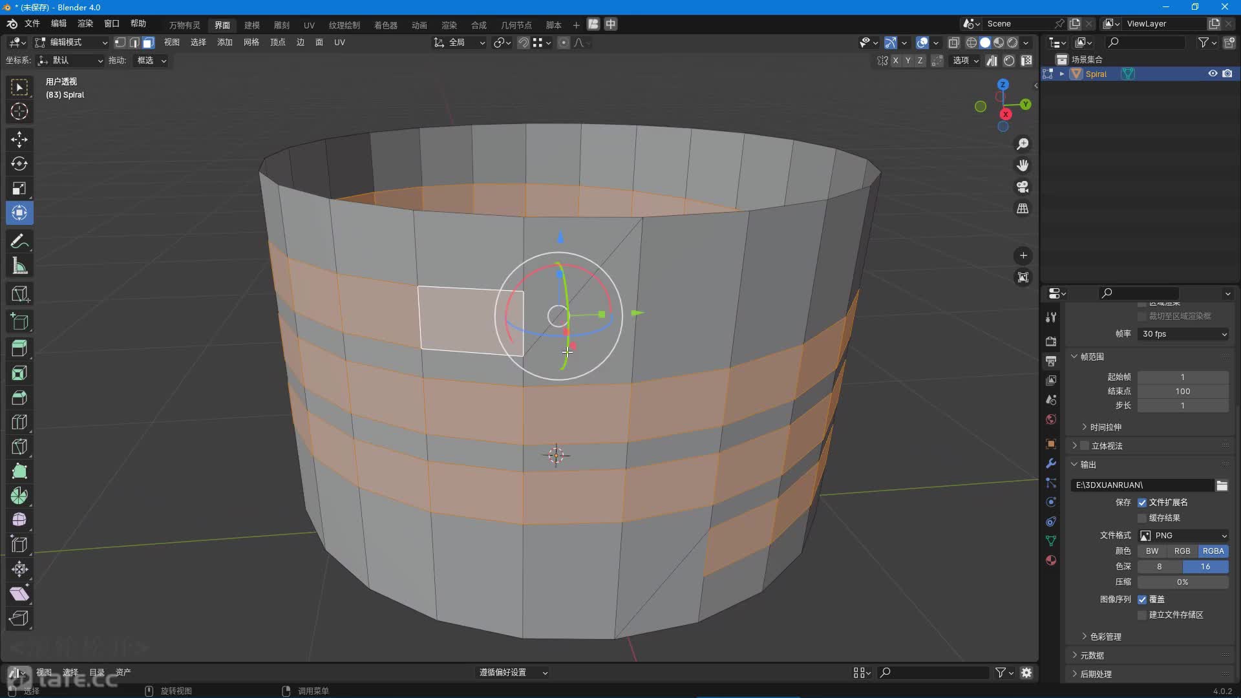Open the Render menu

(85, 24)
